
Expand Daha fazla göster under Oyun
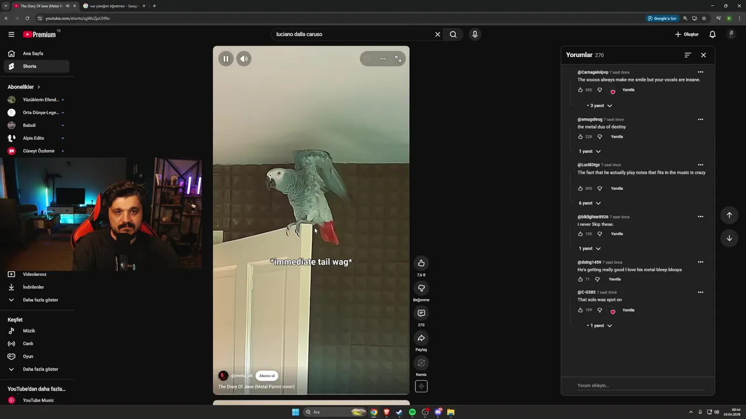[x=36, y=369]
